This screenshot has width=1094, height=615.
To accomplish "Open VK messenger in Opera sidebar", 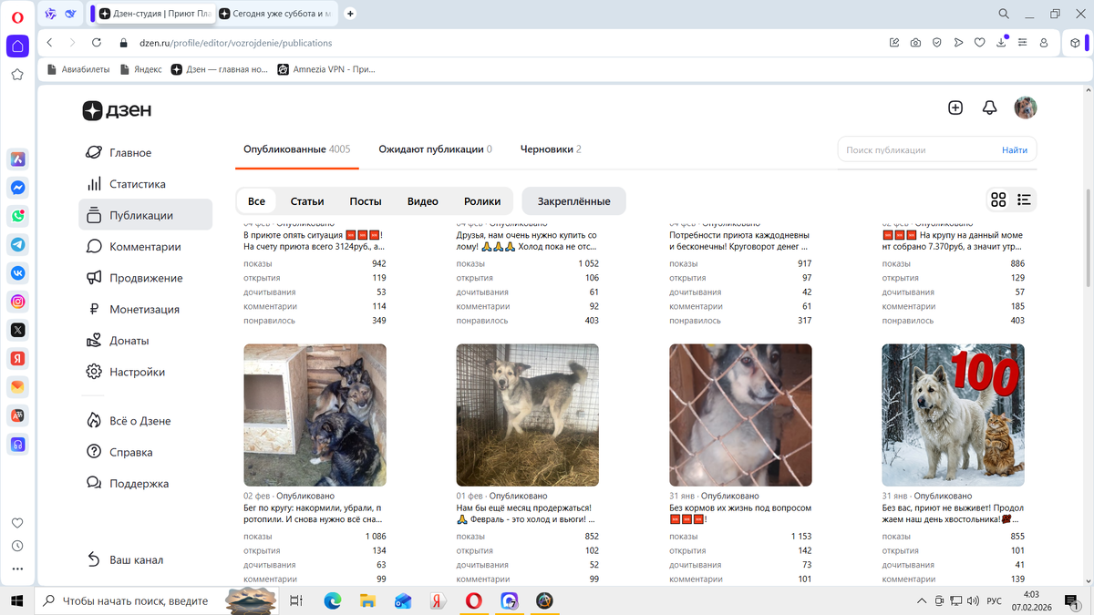I will pyautogui.click(x=17, y=272).
